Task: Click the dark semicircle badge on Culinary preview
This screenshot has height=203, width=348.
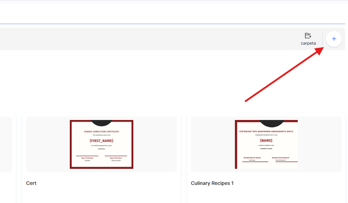Action: click(x=267, y=123)
